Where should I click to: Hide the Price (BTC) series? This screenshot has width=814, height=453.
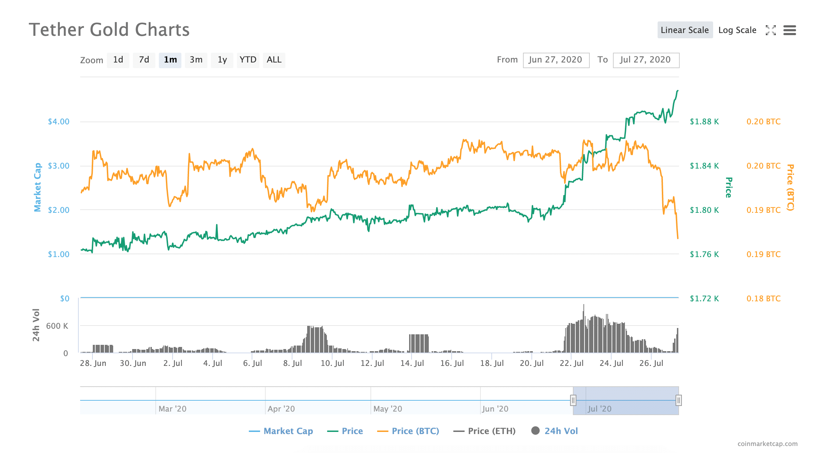pyautogui.click(x=415, y=431)
